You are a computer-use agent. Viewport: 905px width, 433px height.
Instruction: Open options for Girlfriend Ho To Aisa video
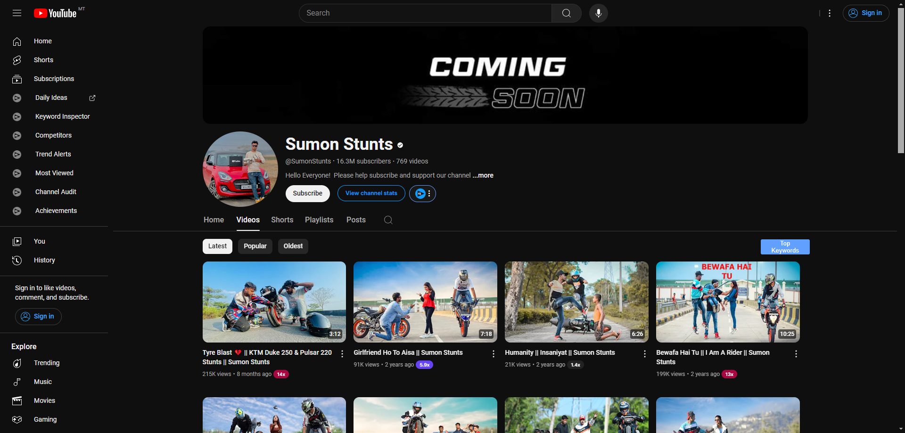tap(494, 354)
